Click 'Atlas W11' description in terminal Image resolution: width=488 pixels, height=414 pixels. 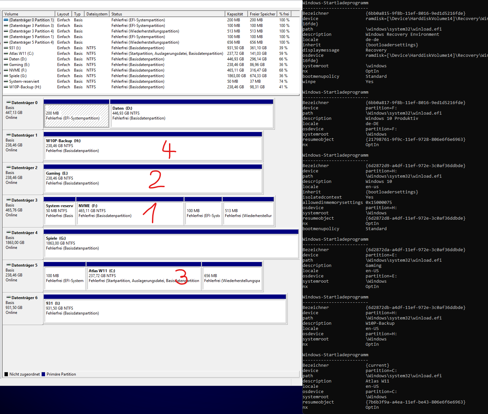tap(377, 381)
